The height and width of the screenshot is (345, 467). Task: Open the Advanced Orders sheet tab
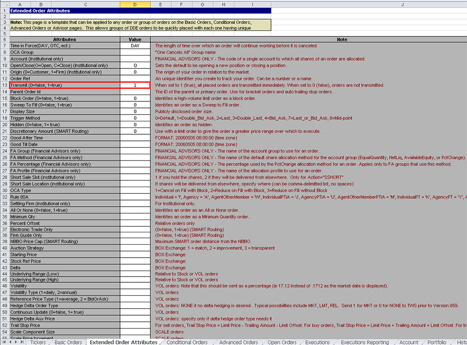(x=238, y=342)
